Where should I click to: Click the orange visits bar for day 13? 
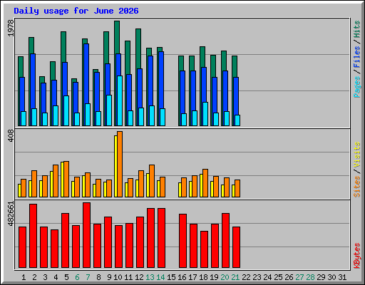pos(152,181)
